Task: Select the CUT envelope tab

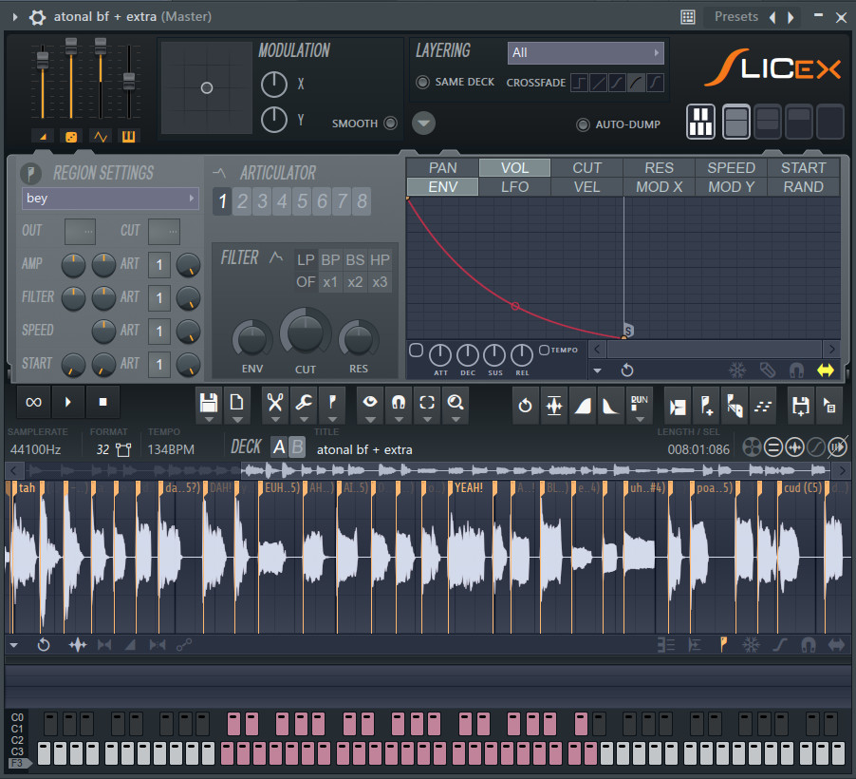Action: pyautogui.click(x=586, y=166)
